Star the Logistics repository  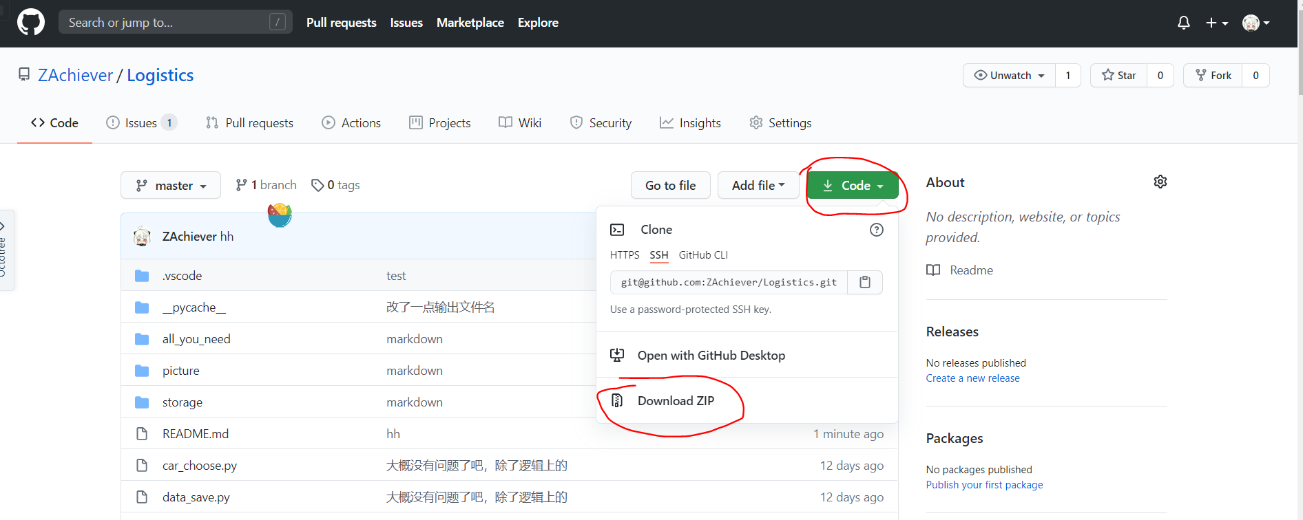[1119, 75]
